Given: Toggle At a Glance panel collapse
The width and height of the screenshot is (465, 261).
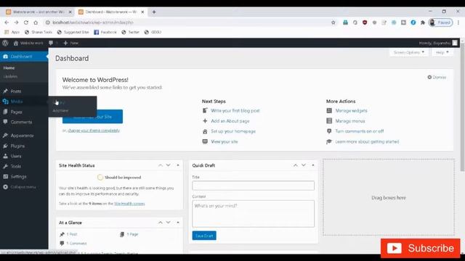Looking at the screenshot, I should point(178,223).
